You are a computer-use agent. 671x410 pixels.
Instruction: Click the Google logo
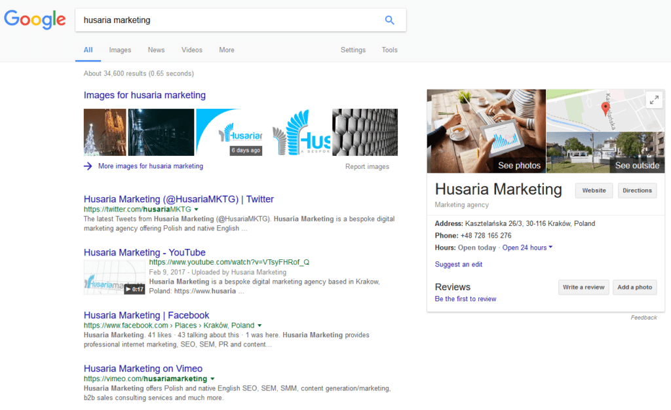click(x=35, y=19)
